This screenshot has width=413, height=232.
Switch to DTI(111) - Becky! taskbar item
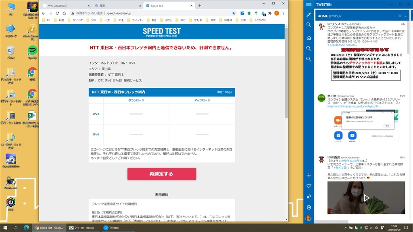pyautogui.click(x=83, y=228)
